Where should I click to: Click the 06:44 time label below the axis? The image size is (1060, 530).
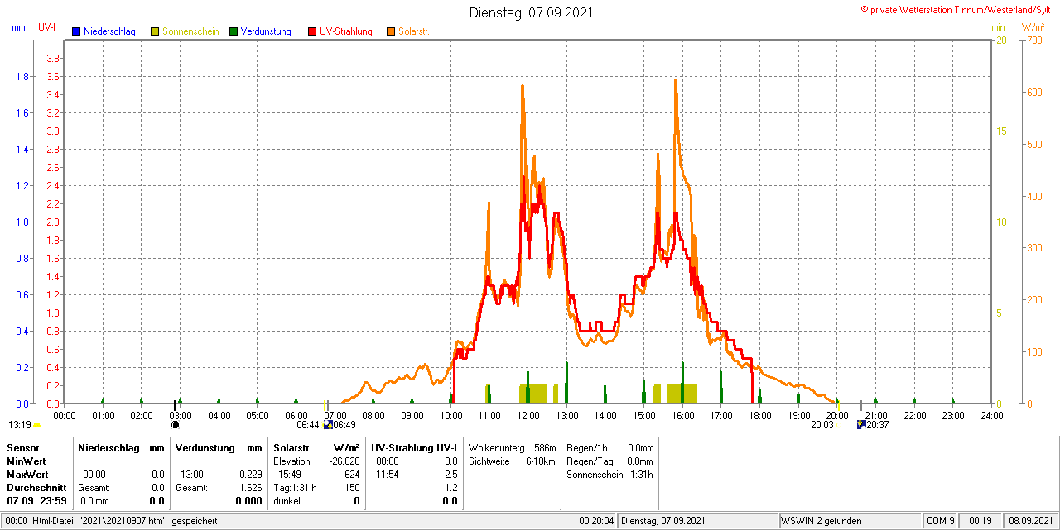pos(308,425)
